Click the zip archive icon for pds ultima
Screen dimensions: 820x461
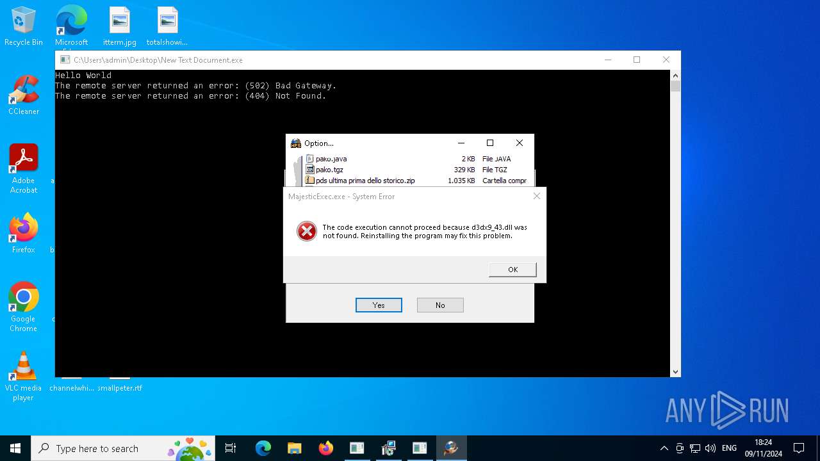coord(310,181)
